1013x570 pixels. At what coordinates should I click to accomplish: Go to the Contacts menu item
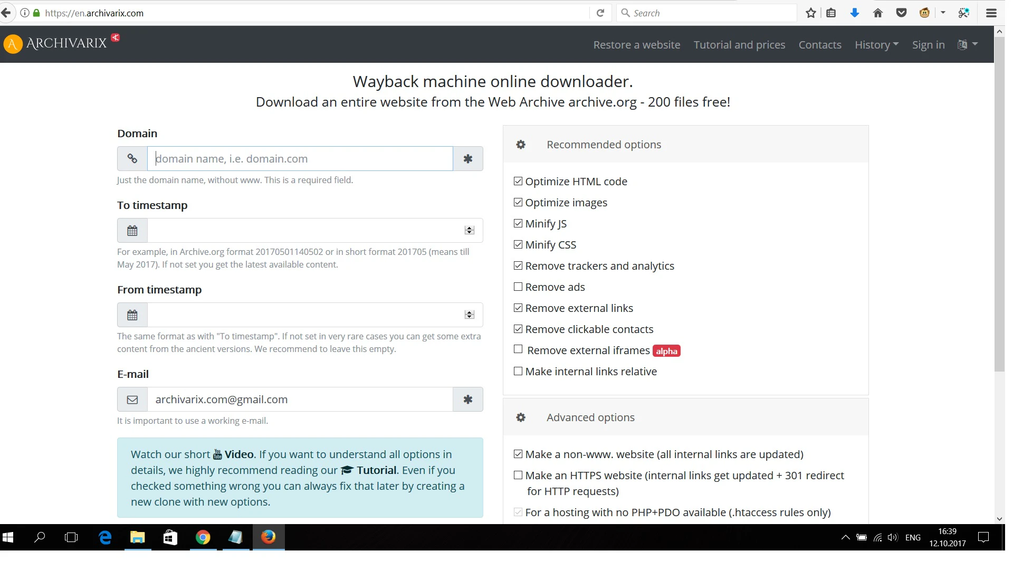(x=820, y=45)
